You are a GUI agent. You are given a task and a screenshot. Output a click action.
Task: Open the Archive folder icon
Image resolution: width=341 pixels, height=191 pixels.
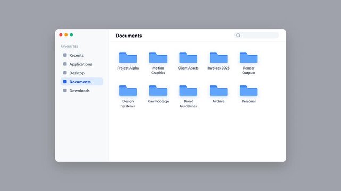pos(219,91)
